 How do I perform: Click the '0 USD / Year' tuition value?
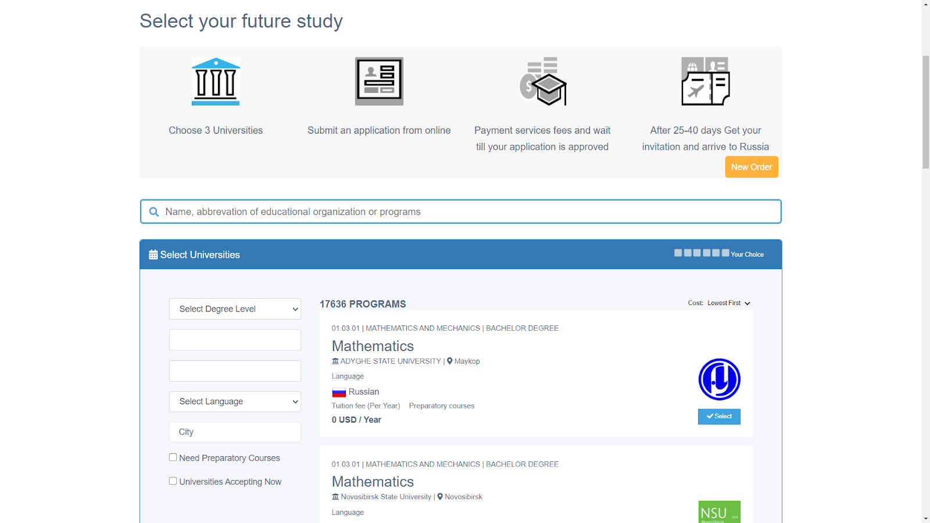click(356, 420)
